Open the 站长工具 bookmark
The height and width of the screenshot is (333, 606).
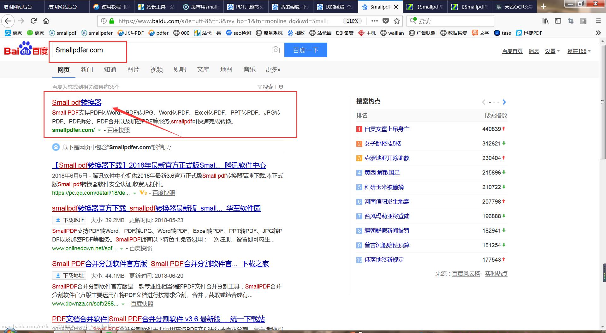pos(207,33)
